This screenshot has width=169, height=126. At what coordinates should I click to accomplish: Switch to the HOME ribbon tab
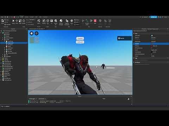click(21, 17)
